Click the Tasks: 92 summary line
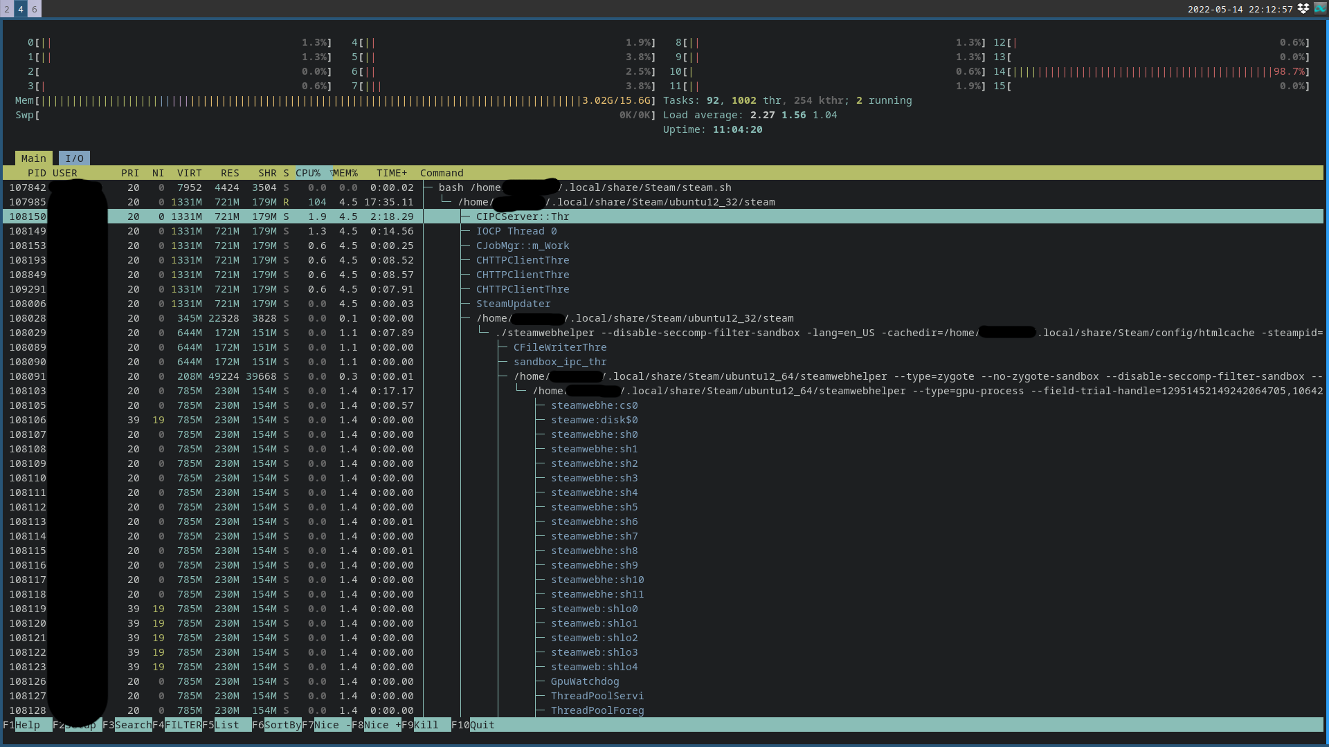The width and height of the screenshot is (1329, 747). 788,100
